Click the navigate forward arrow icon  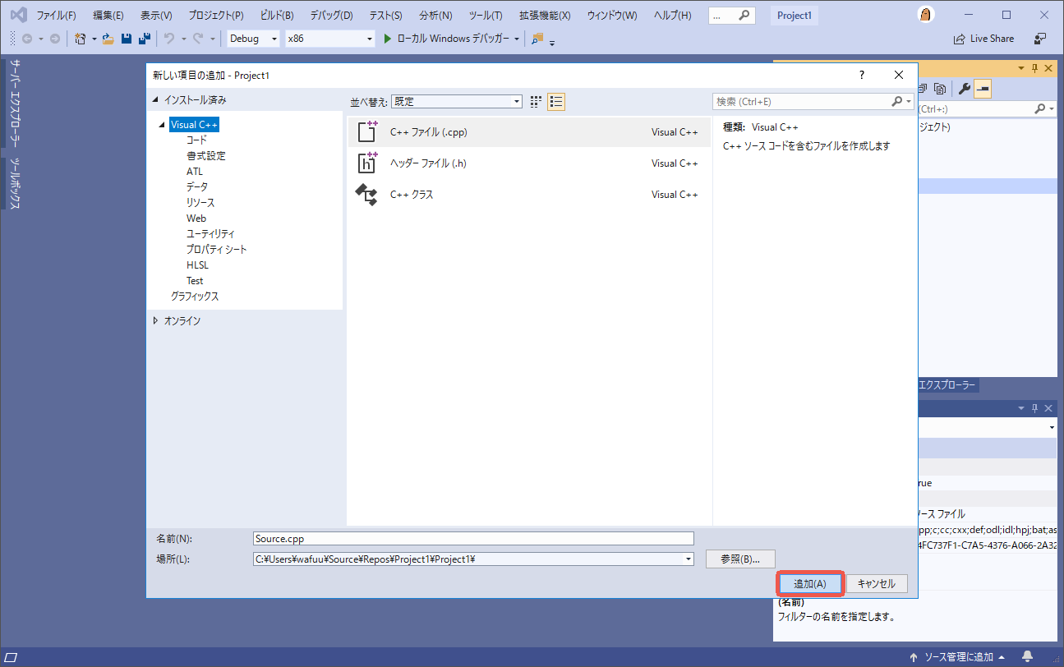point(55,39)
